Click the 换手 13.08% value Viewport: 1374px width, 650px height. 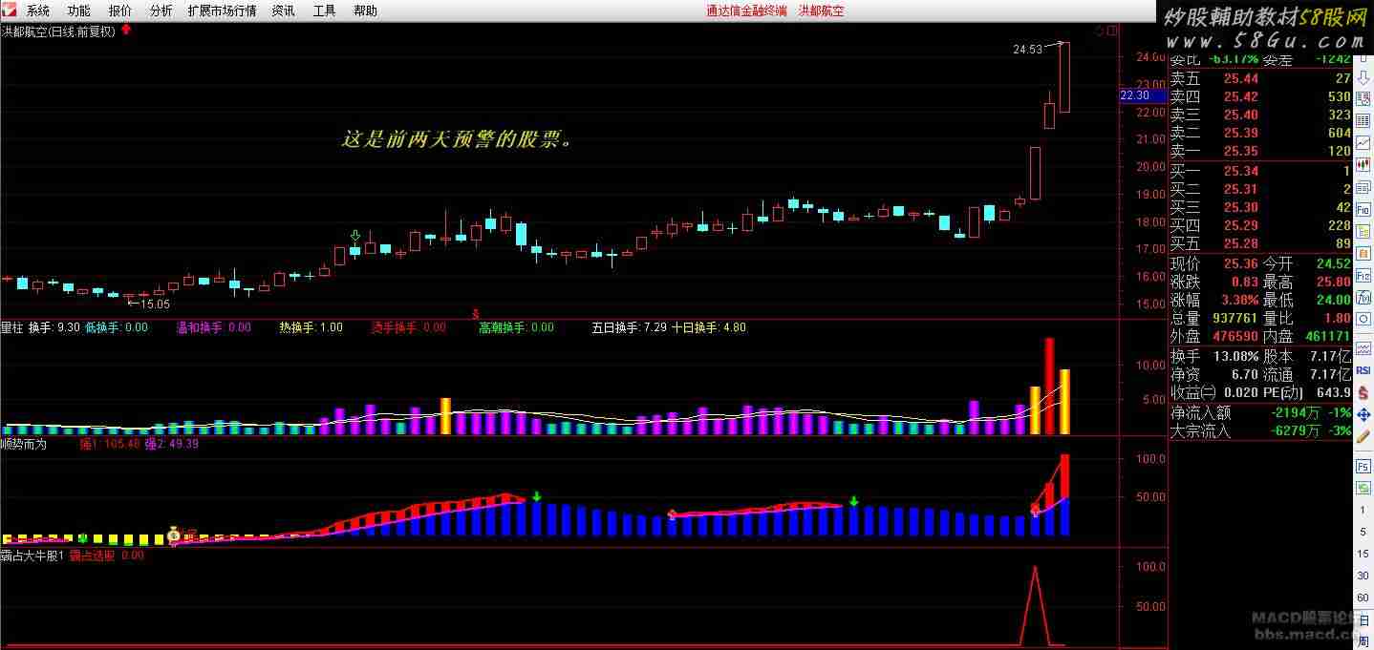point(1234,356)
